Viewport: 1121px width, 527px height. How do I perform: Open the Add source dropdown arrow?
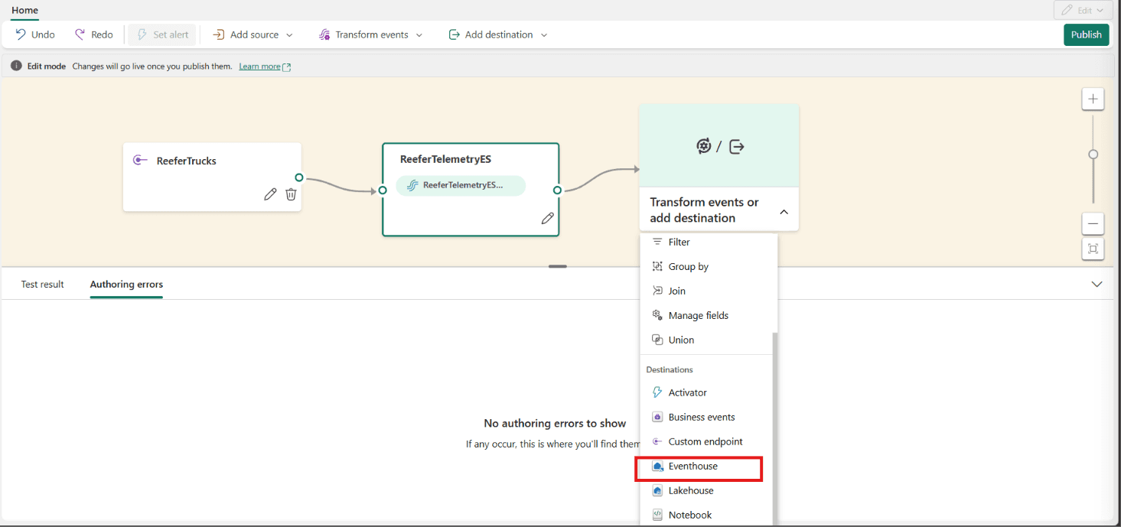[x=289, y=35]
